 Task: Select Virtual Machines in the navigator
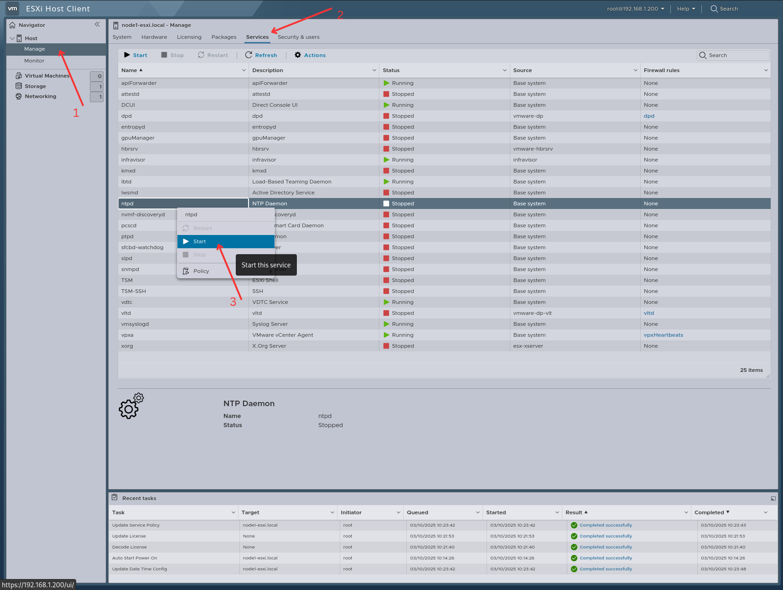47,75
